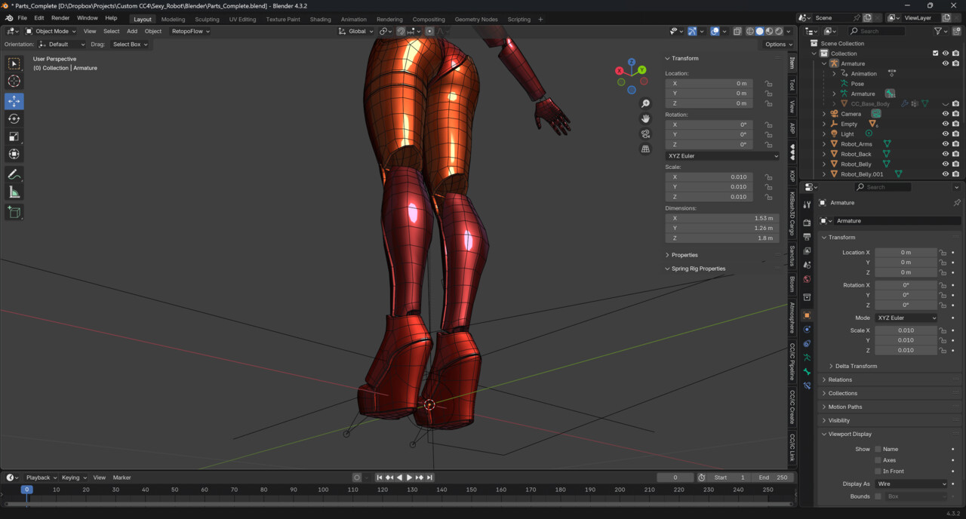
Task: Open the Bone properties tab
Action: (807, 371)
